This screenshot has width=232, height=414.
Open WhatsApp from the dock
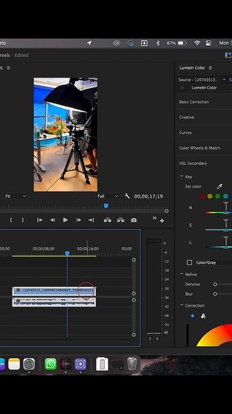tap(50, 364)
